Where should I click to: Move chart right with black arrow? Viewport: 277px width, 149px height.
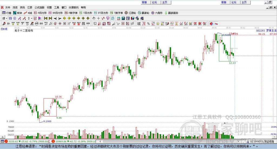tap(60, 18)
